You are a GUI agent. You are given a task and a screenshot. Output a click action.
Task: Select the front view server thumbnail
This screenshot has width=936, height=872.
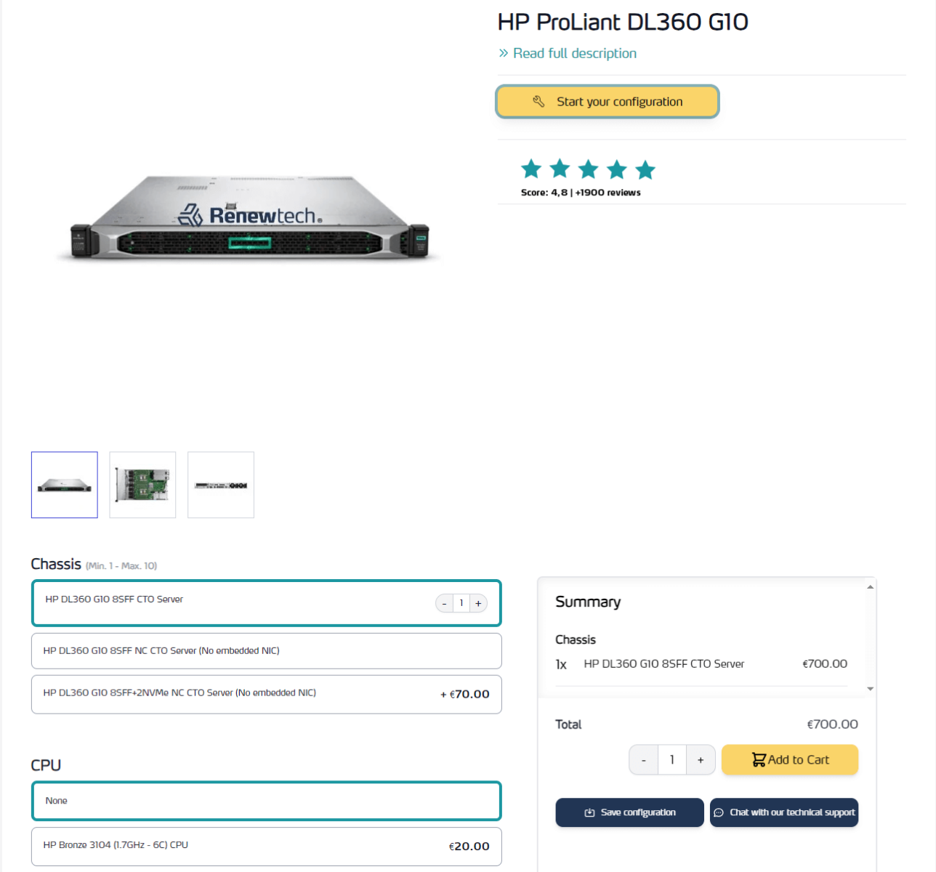65,485
